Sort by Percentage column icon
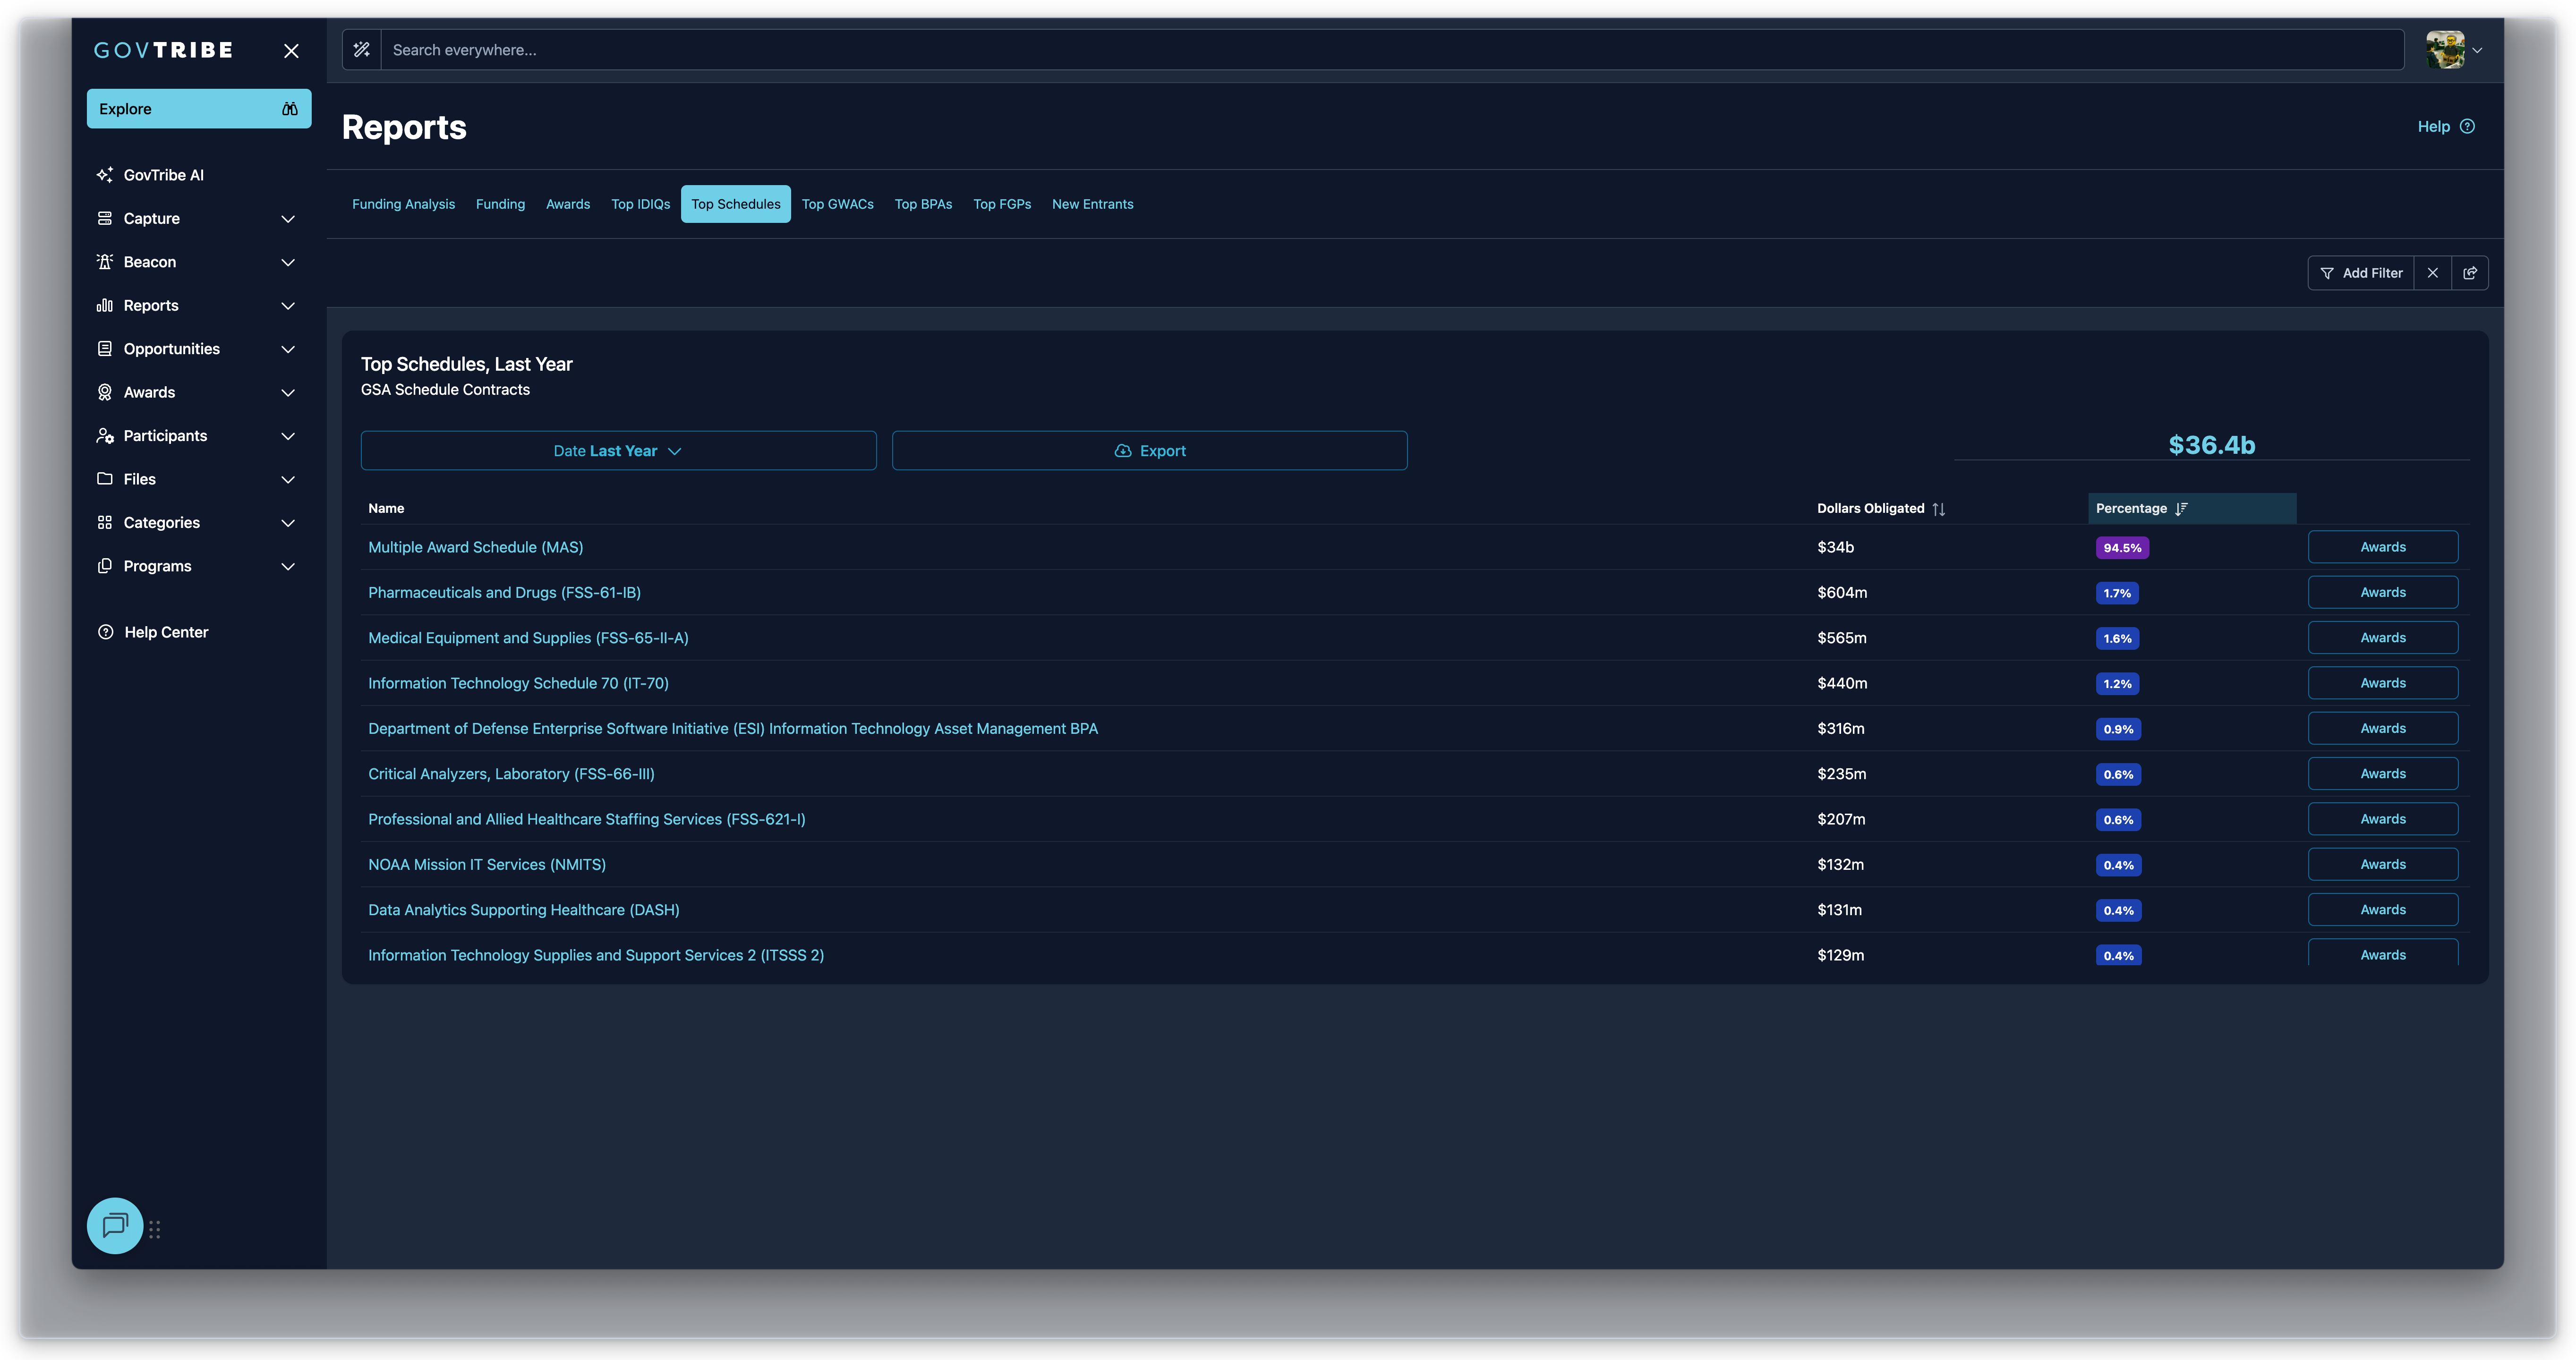2576x1360 pixels. [x=2181, y=509]
